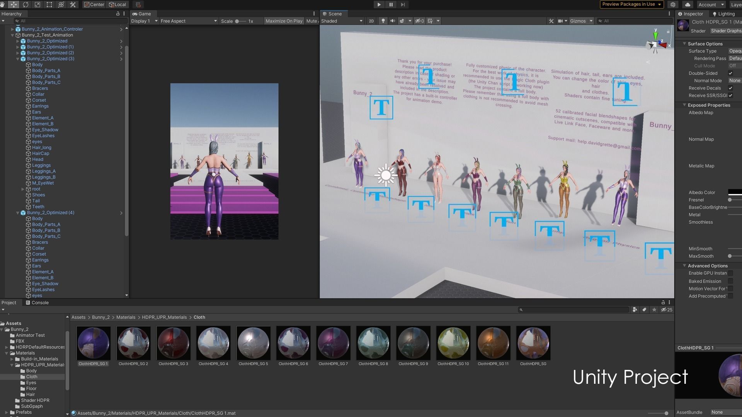The image size is (742, 417).
Task: Toggle the Double-Sided checkbox
Action: tap(730, 73)
